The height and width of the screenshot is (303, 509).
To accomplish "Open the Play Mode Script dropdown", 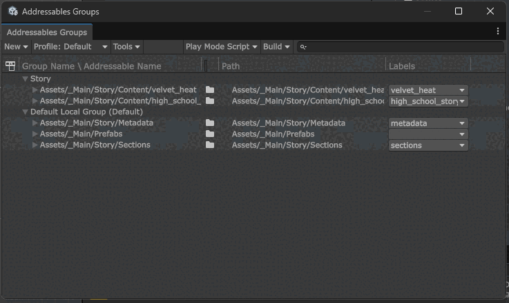I will pyautogui.click(x=221, y=47).
